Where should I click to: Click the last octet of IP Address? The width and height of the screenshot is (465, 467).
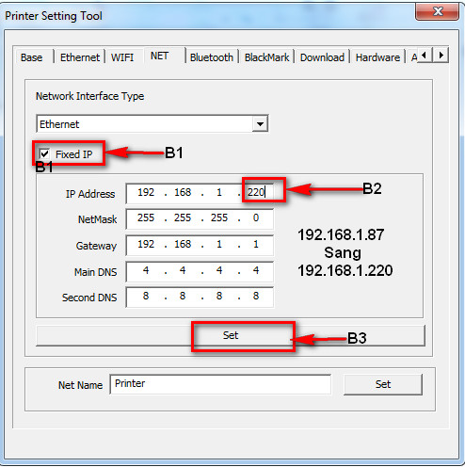tap(257, 192)
